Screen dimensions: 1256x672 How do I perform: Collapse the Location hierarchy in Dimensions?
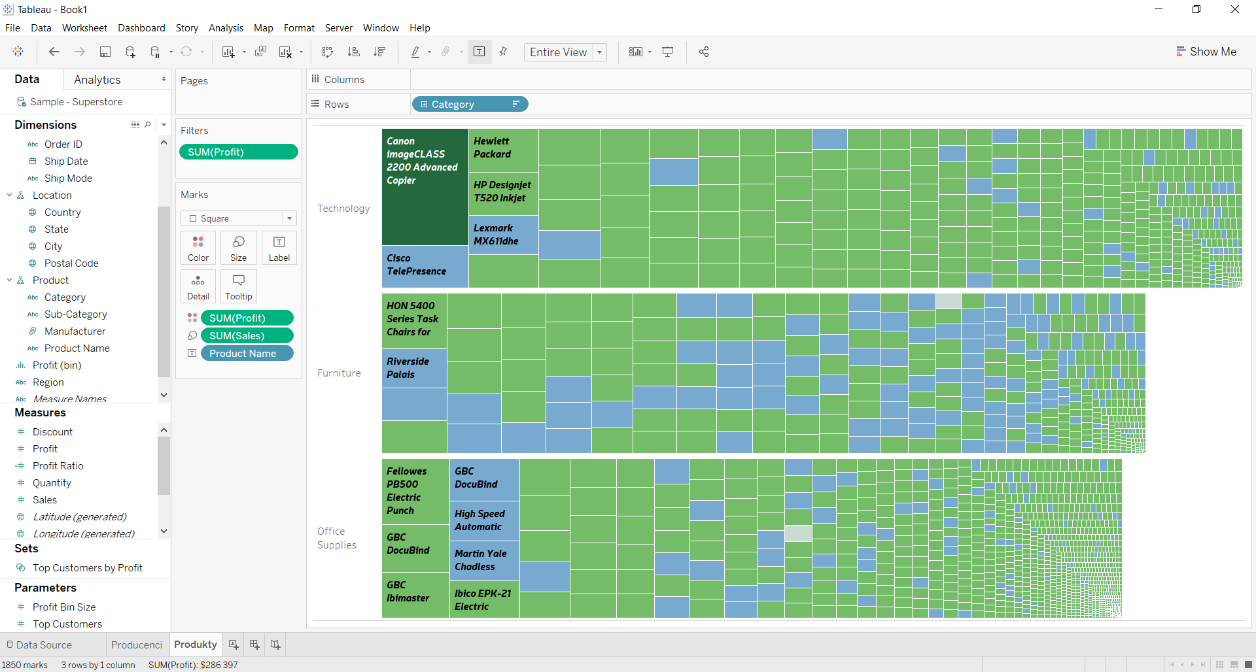click(10, 195)
